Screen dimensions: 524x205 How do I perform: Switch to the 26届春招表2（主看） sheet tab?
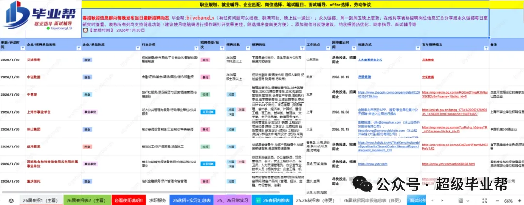86,201
